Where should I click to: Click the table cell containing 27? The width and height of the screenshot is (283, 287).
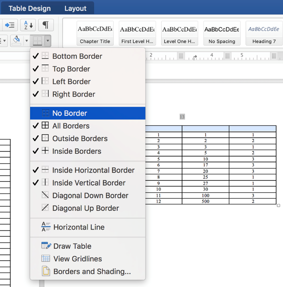(205, 183)
